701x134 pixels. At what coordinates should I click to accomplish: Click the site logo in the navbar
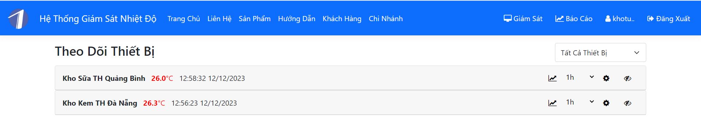pos(18,19)
